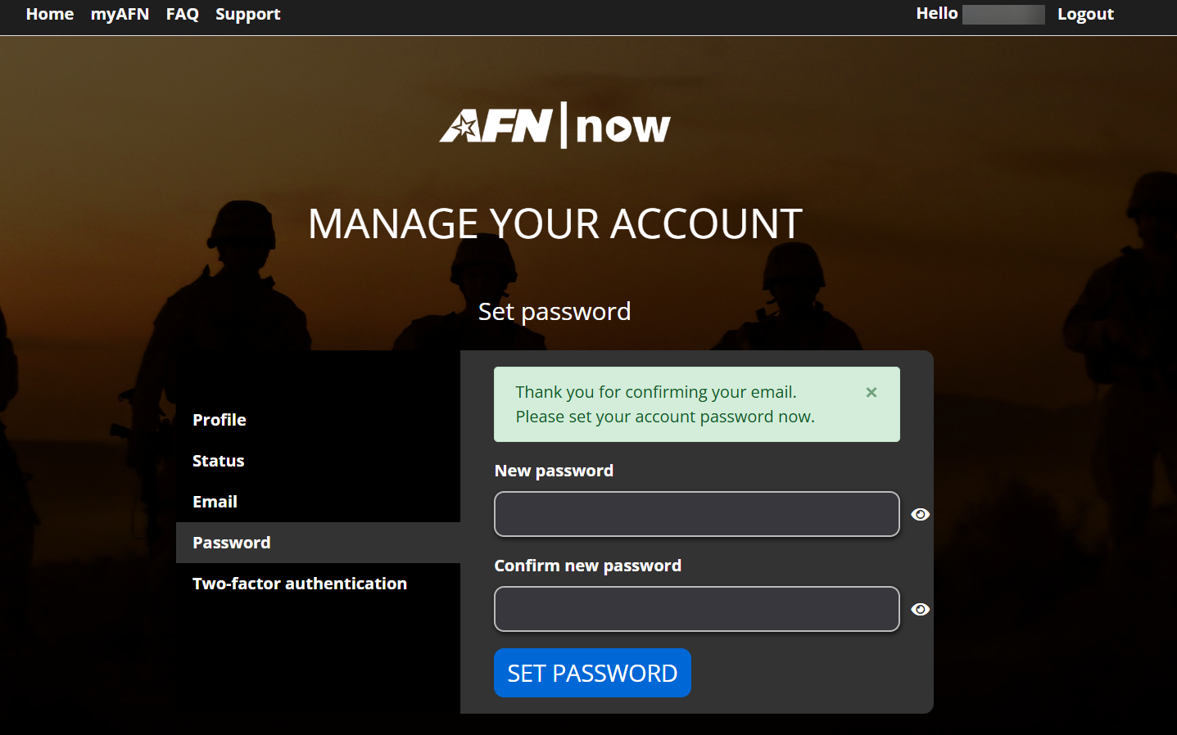Show the New password field contents
The width and height of the screenshot is (1177, 735).
[x=921, y=514]
